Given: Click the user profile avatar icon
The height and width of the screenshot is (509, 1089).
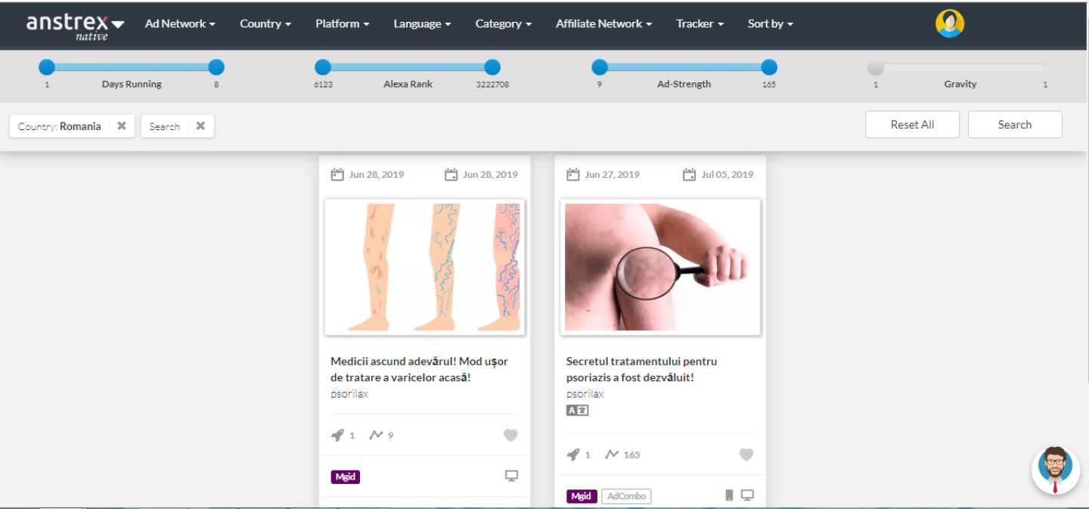Looking at the screenshot, I should tap(949, 23).
